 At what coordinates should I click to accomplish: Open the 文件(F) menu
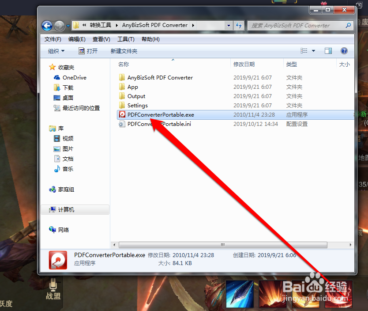53,39
